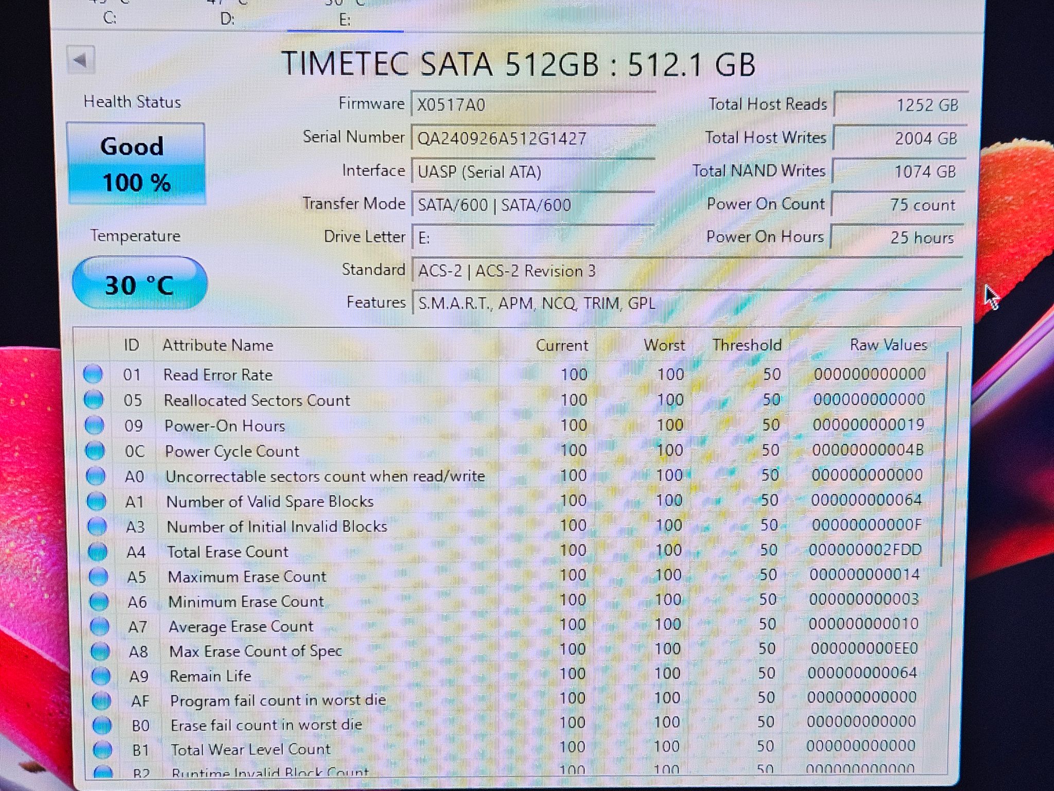Click the Total NAND Writes value 1074 GB
The image size is (1054, 791).
point(898,171)
